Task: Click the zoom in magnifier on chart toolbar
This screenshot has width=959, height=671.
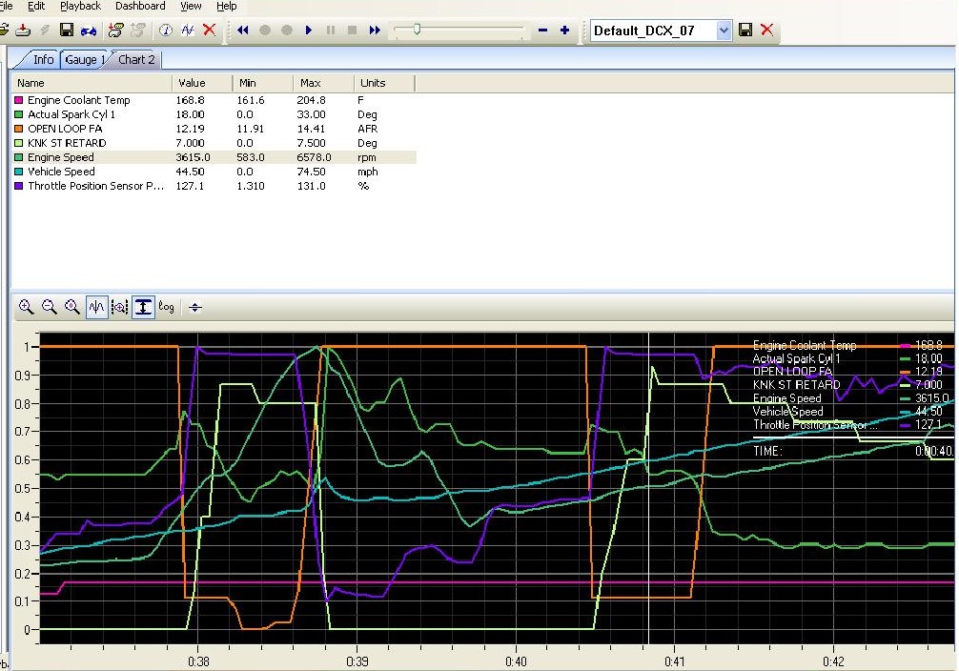Action: point(26,307)
